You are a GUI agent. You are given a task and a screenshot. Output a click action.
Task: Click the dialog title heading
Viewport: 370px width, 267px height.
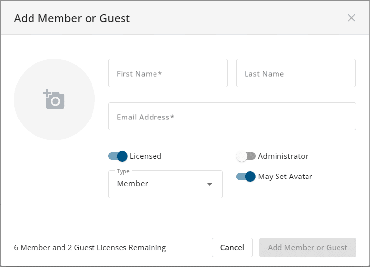tap(72, 19)
